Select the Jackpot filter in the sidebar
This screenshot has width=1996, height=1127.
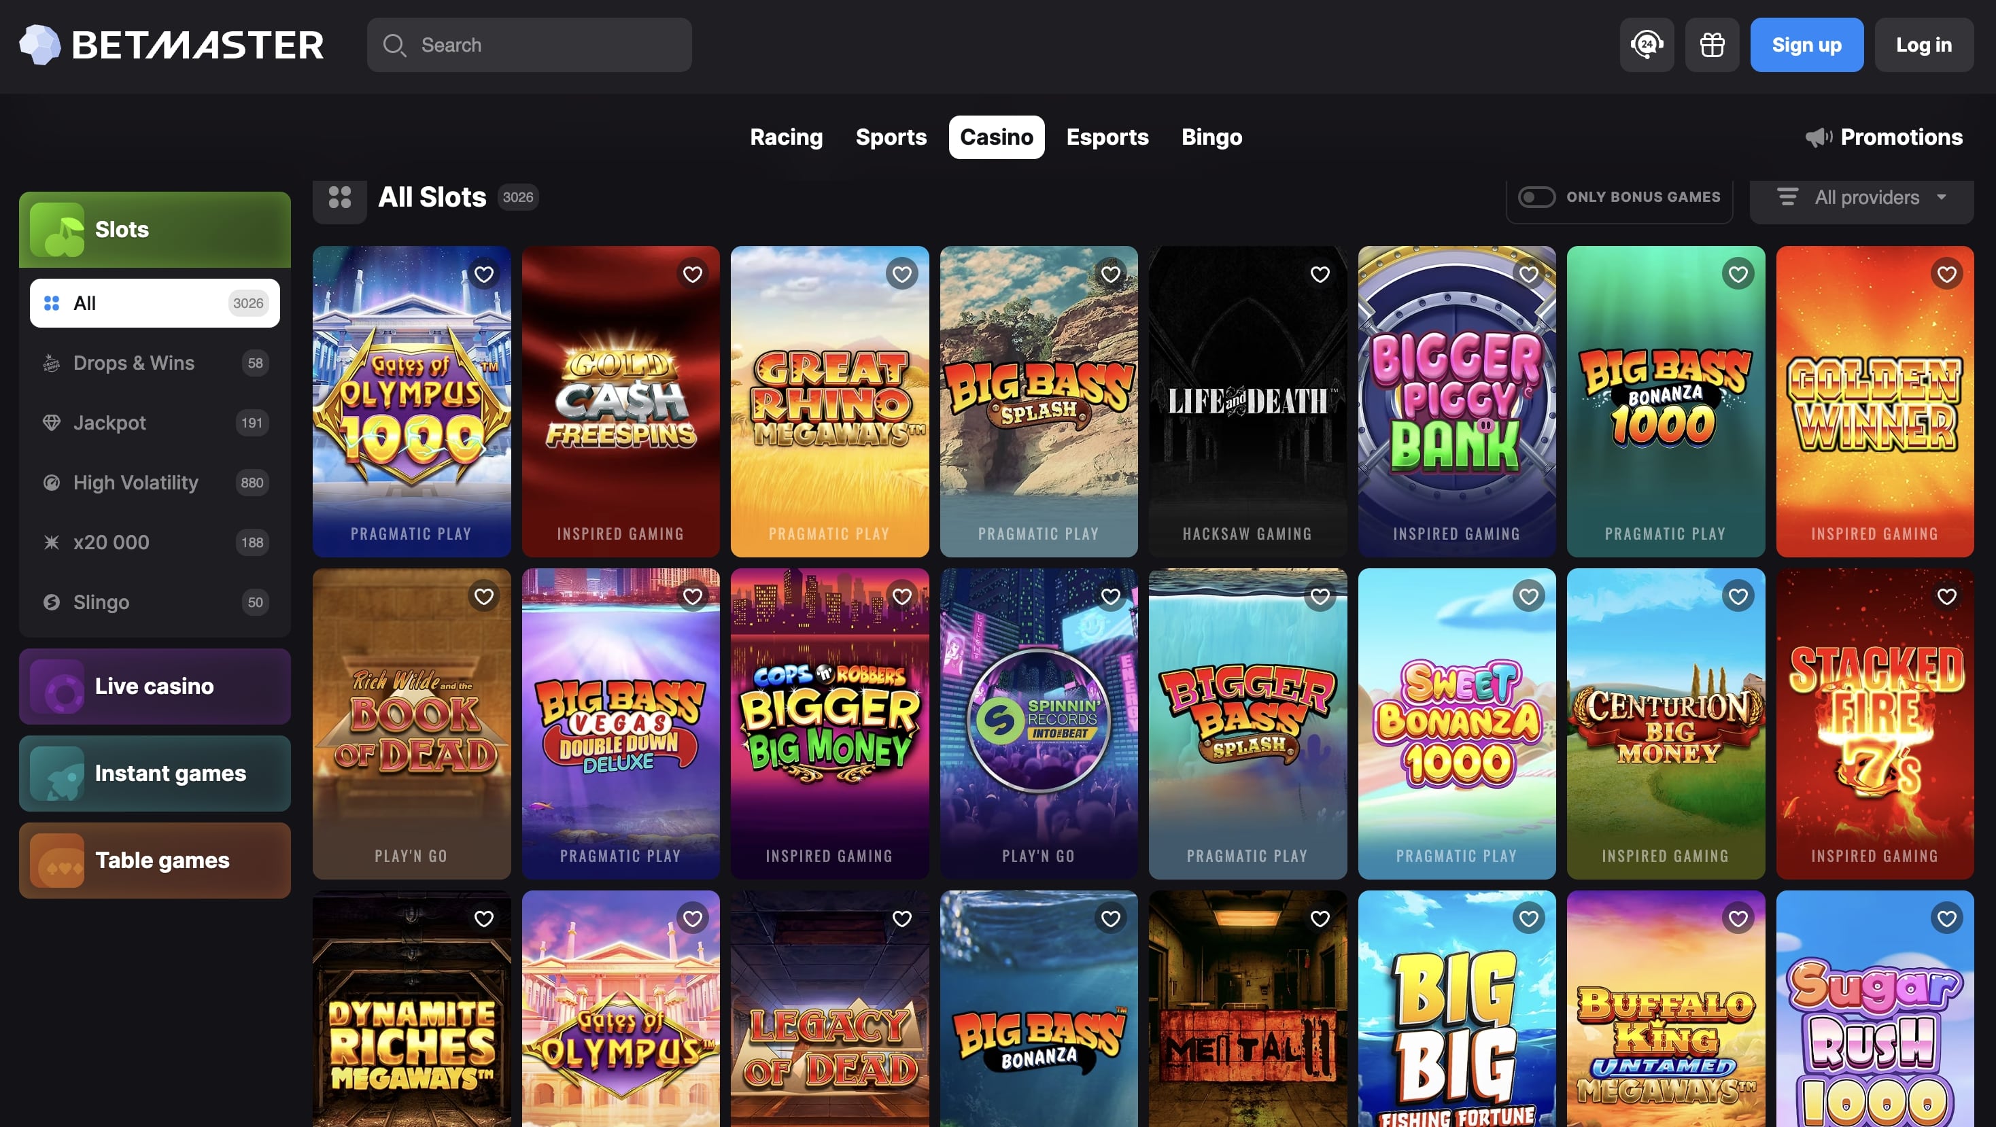154,422
